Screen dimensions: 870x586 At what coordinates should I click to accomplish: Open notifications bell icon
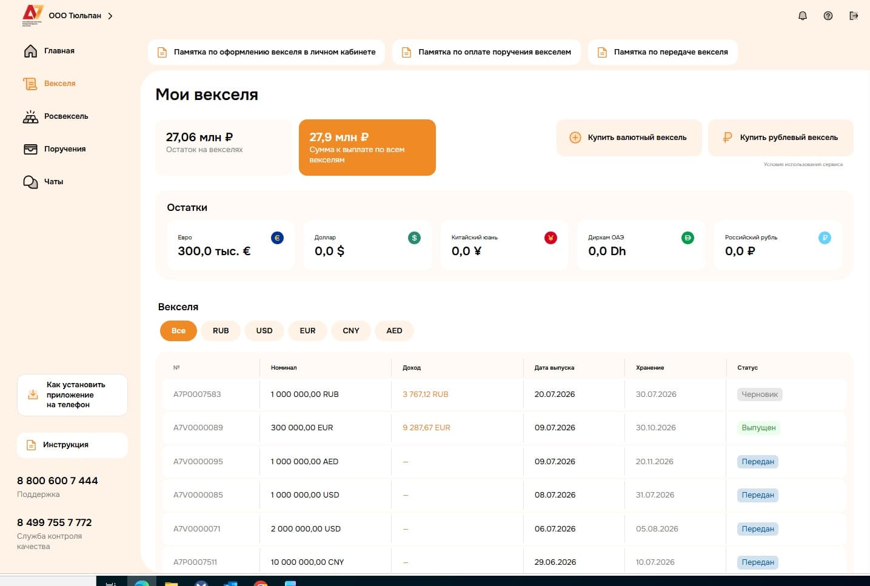[803, 16]
